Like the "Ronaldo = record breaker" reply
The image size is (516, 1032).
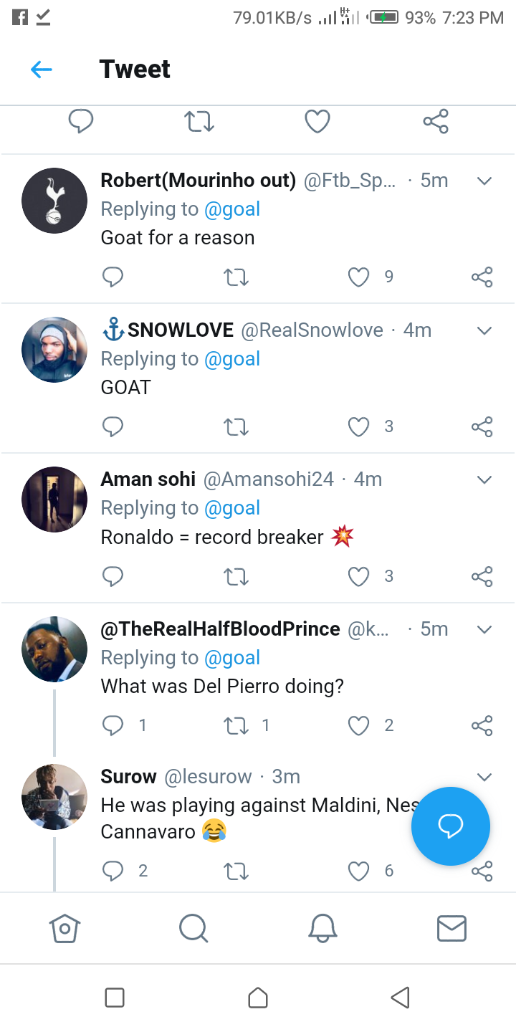click(x=358, y=577)
